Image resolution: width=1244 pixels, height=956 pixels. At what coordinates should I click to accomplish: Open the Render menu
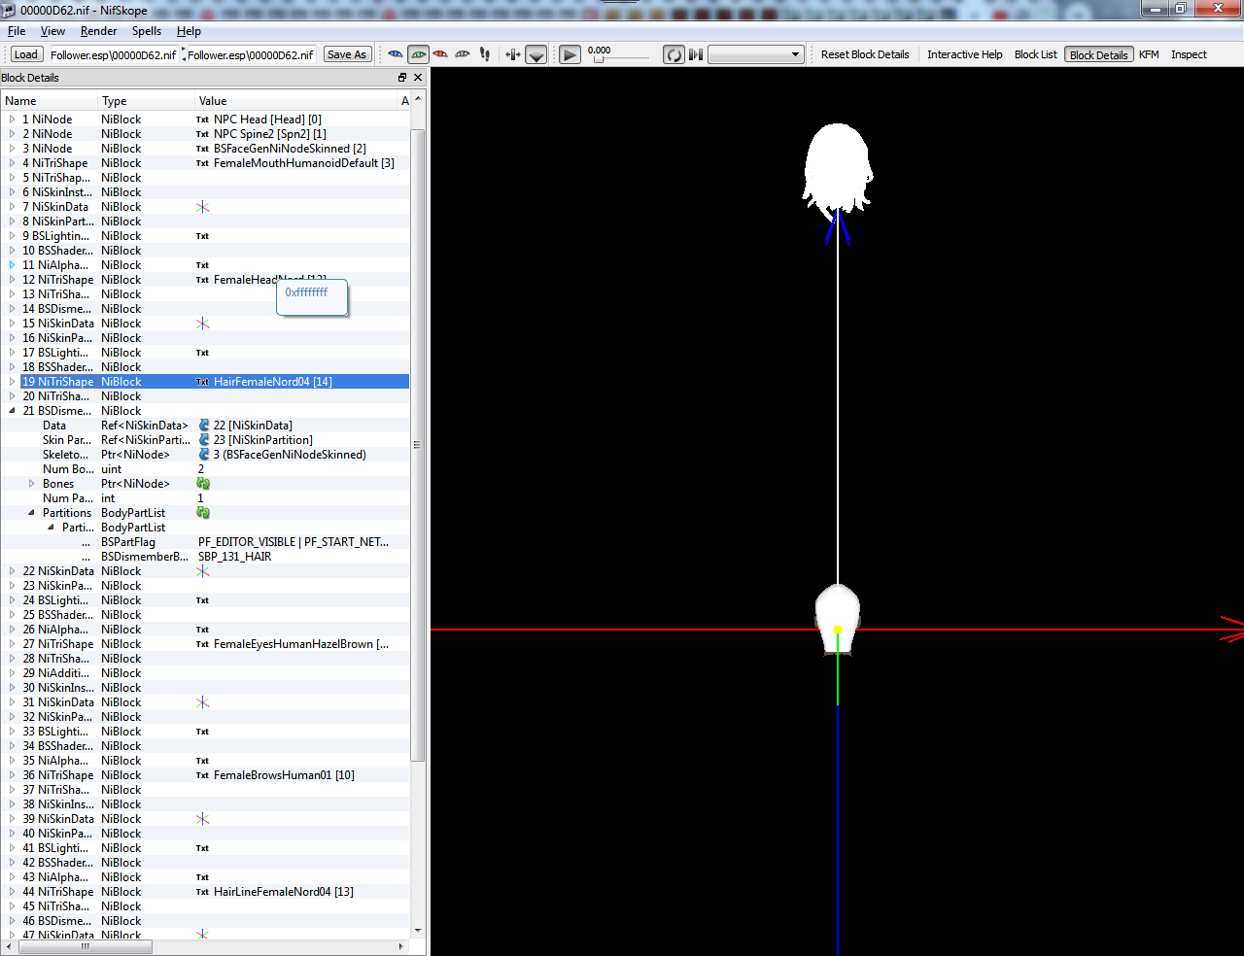point(98,31)
